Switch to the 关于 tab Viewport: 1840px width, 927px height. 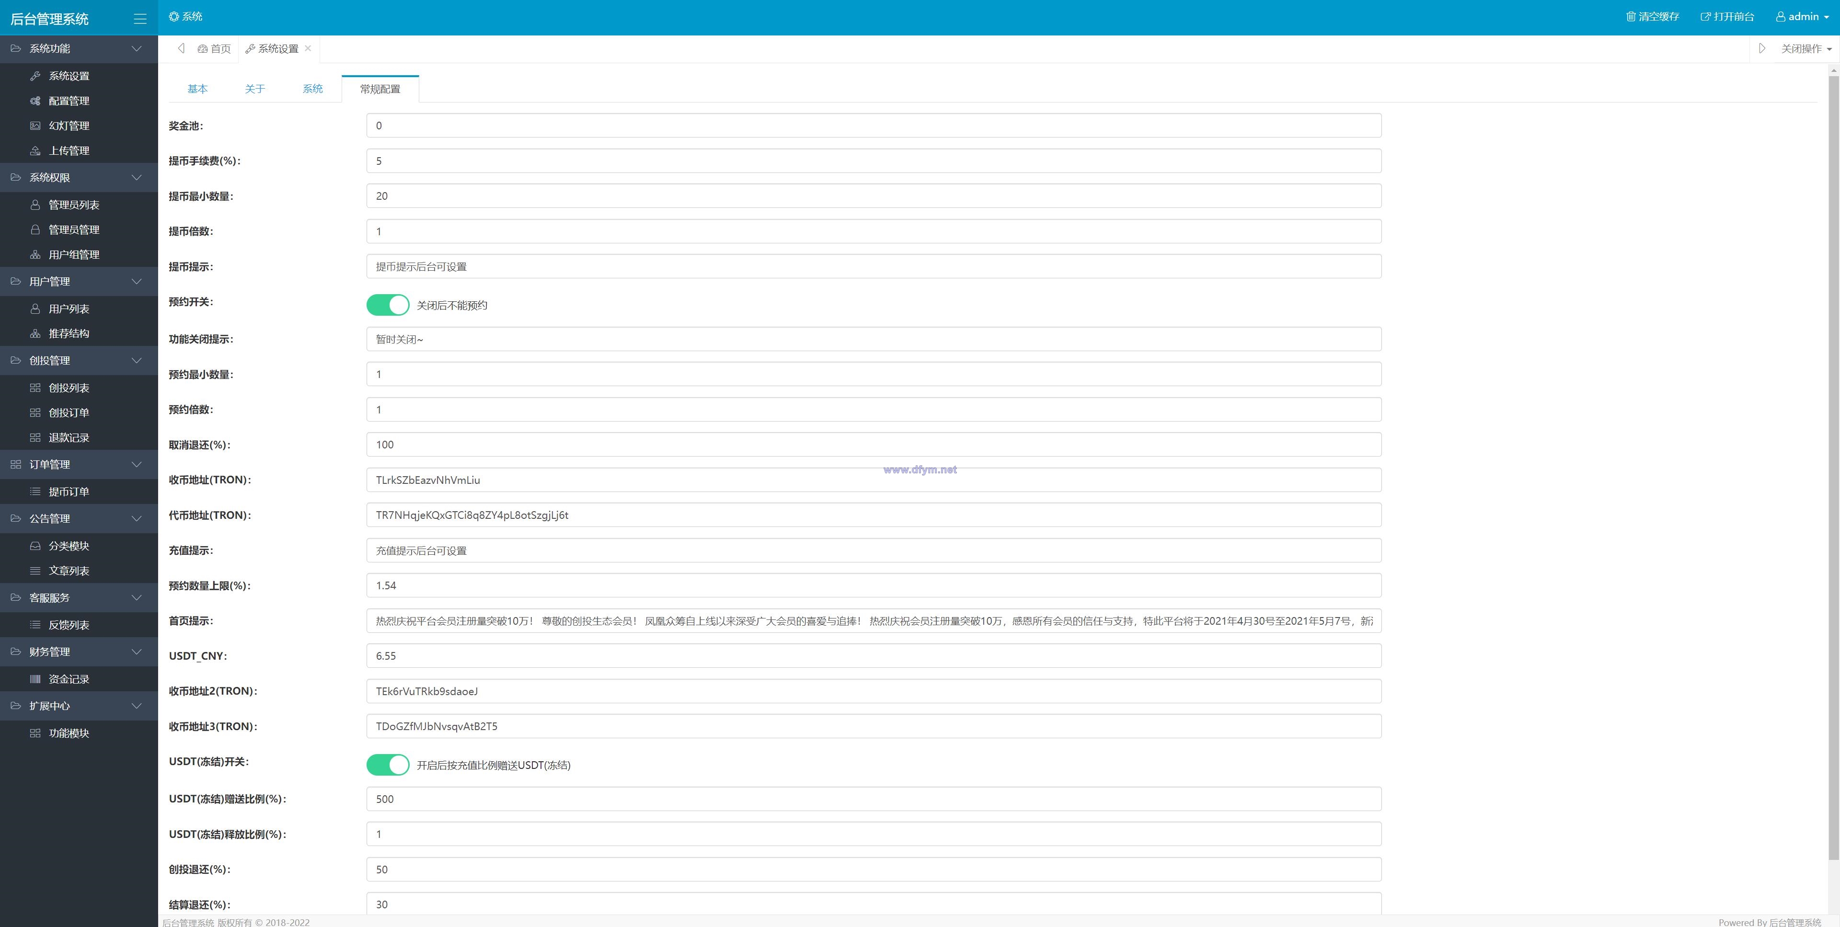(255, 89)
